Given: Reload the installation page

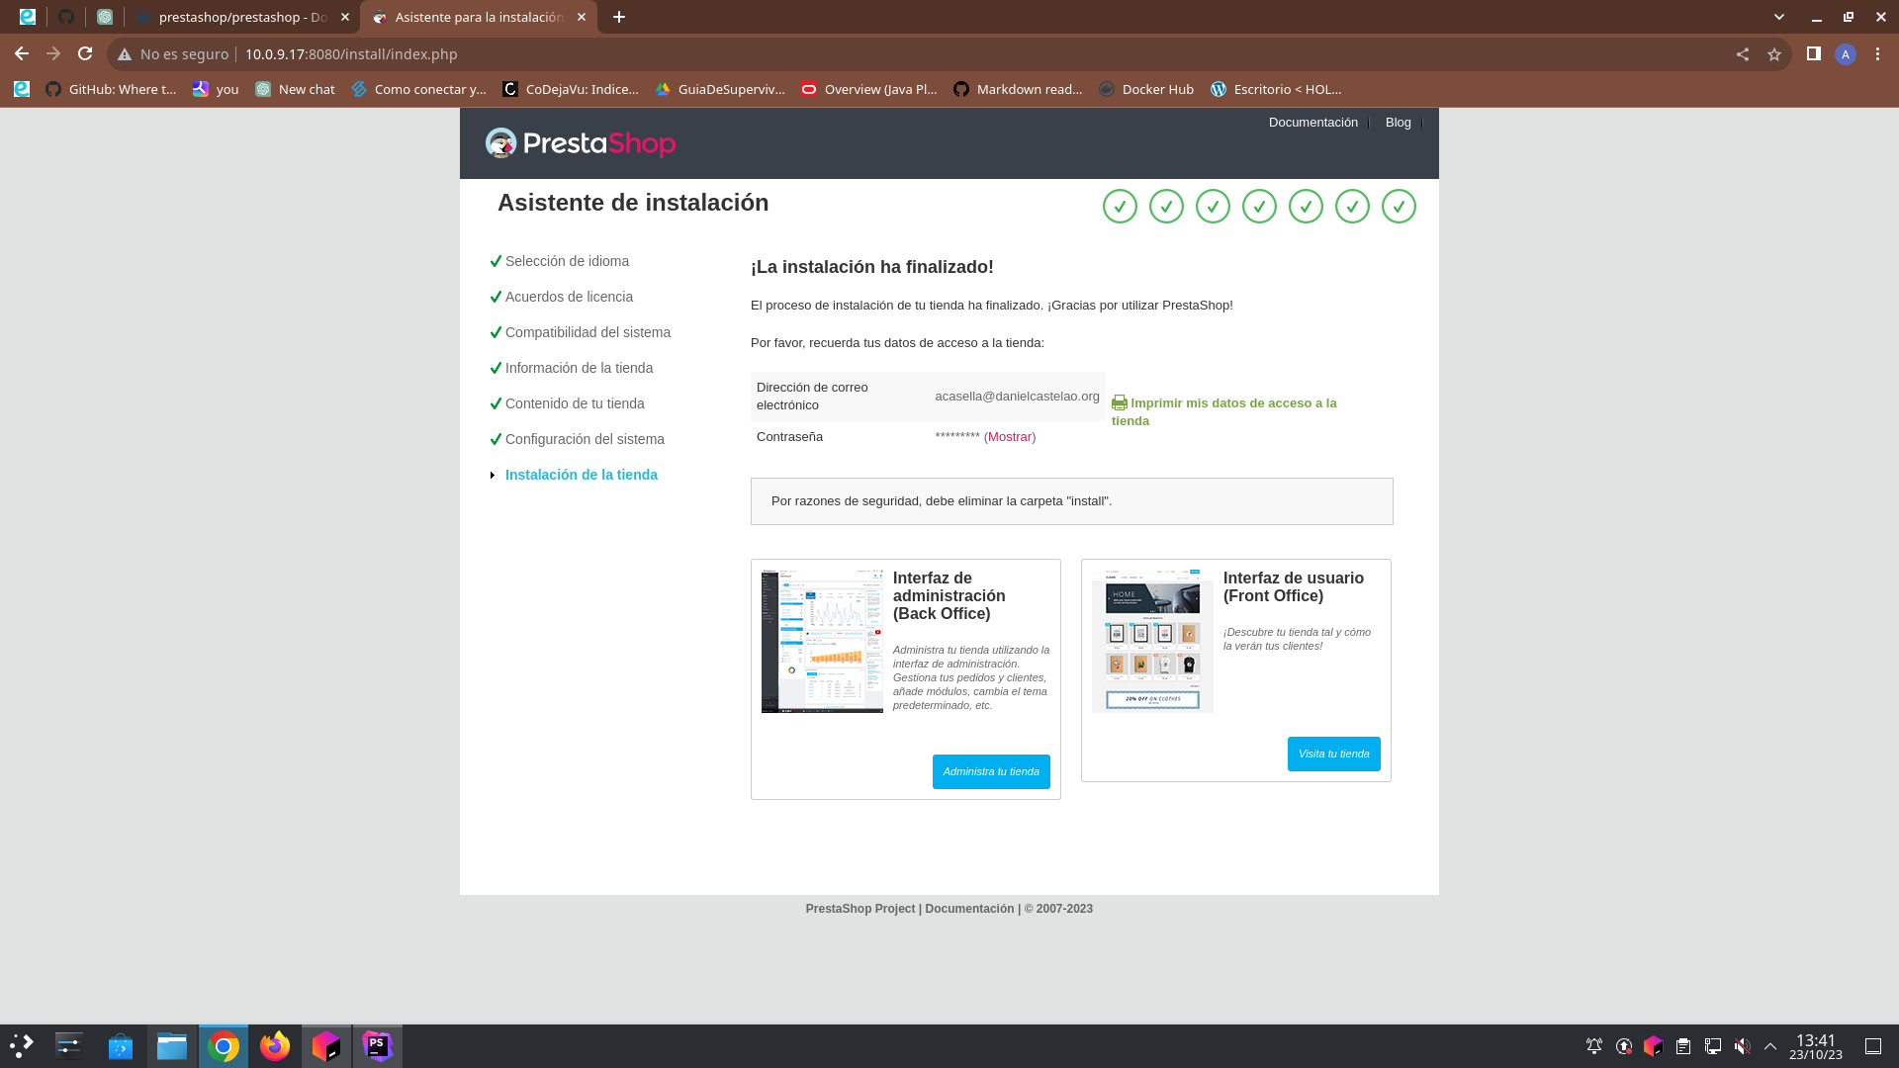Looking at the screenshot, I should 85,54.
